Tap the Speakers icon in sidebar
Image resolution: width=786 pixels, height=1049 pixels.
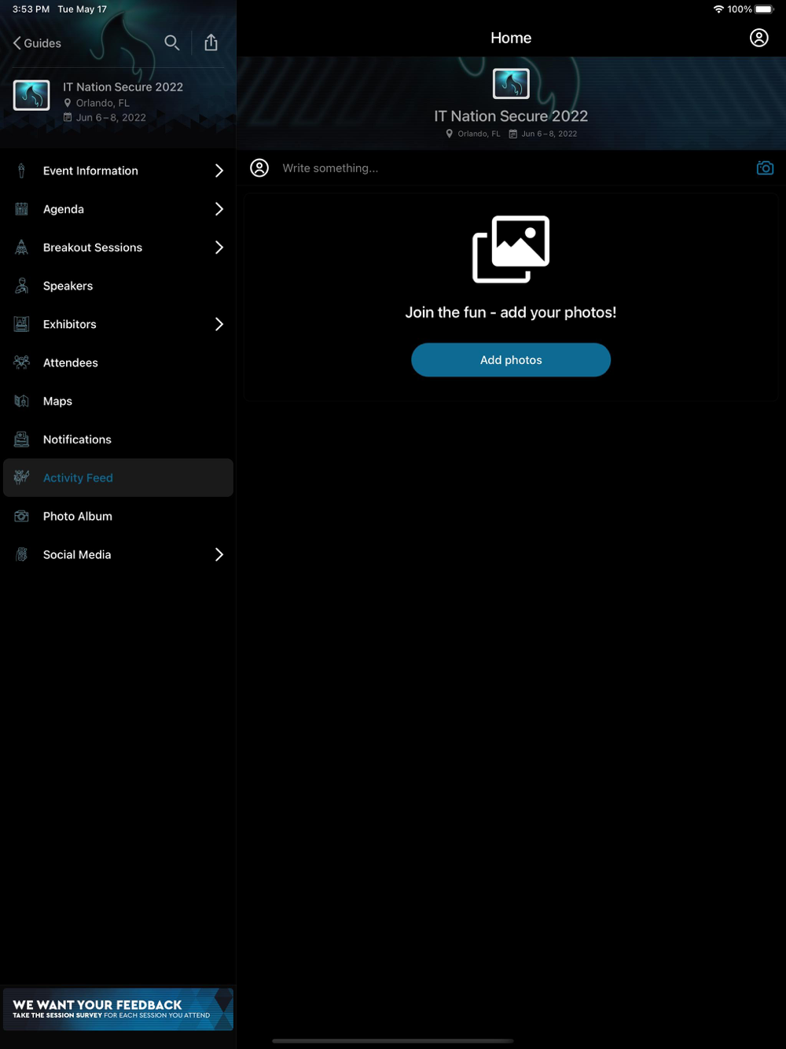[22, 285]
